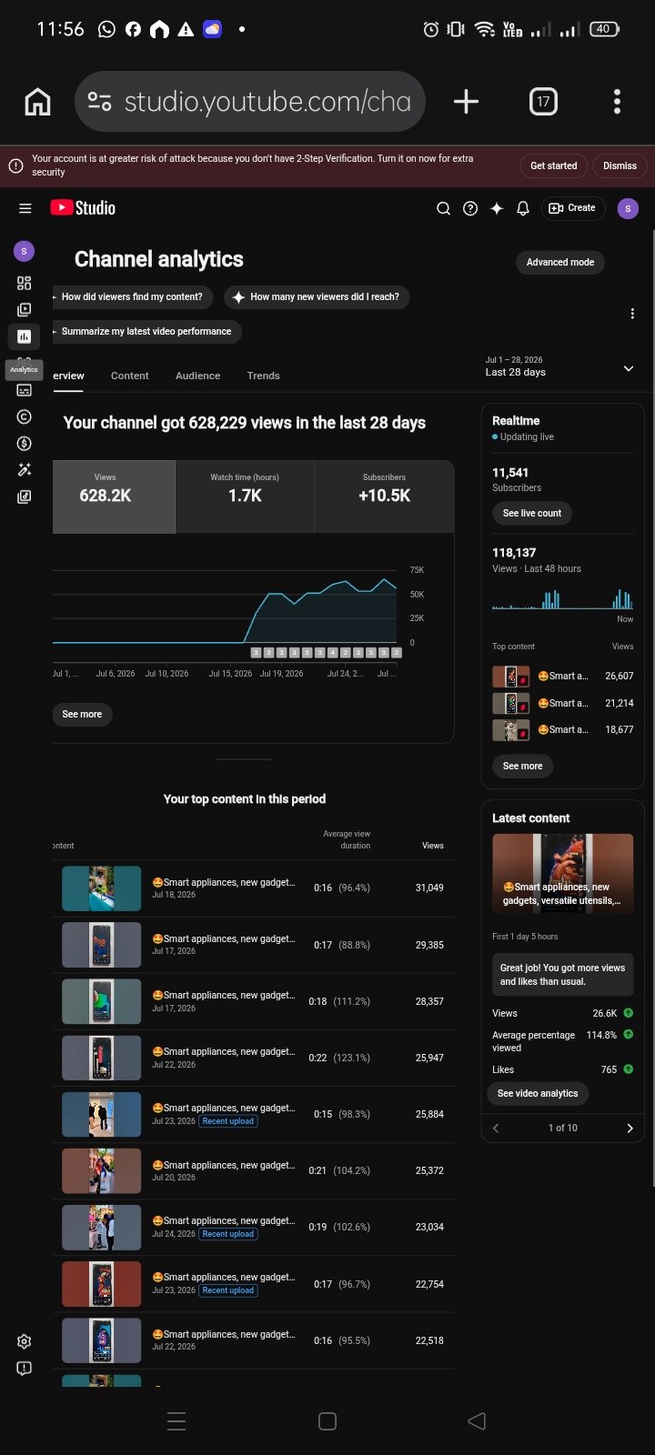655x1455 pixels.
Task: Click the last upload marker on chart timeline
Action: point(397,653)
